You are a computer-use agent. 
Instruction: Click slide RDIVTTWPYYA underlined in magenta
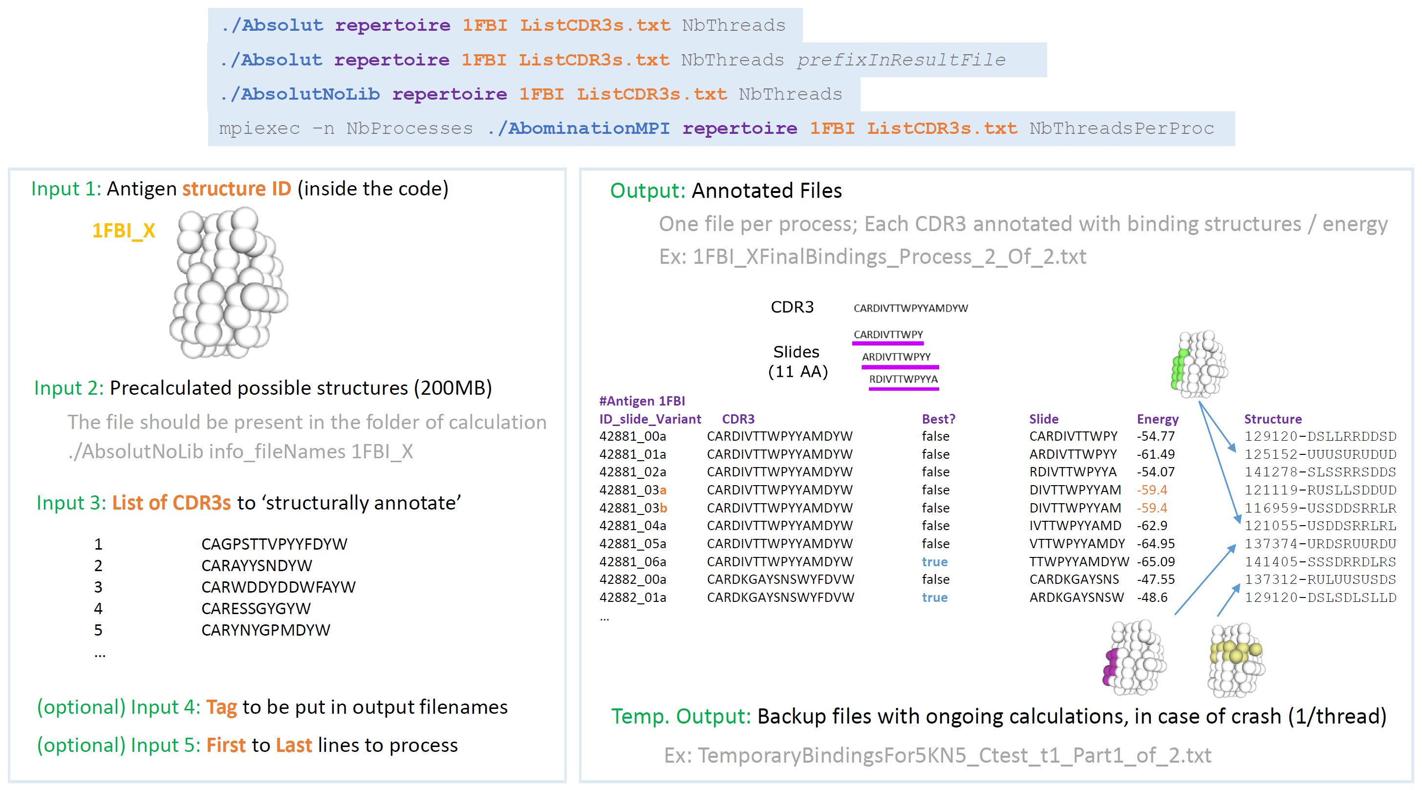[x=903, y=379]
